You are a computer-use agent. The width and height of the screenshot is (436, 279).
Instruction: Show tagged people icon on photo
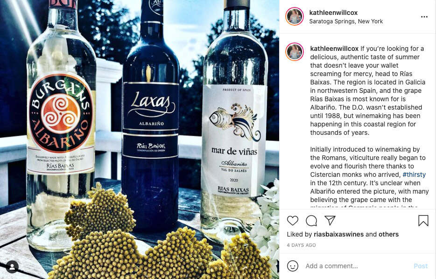click(12, 267)
